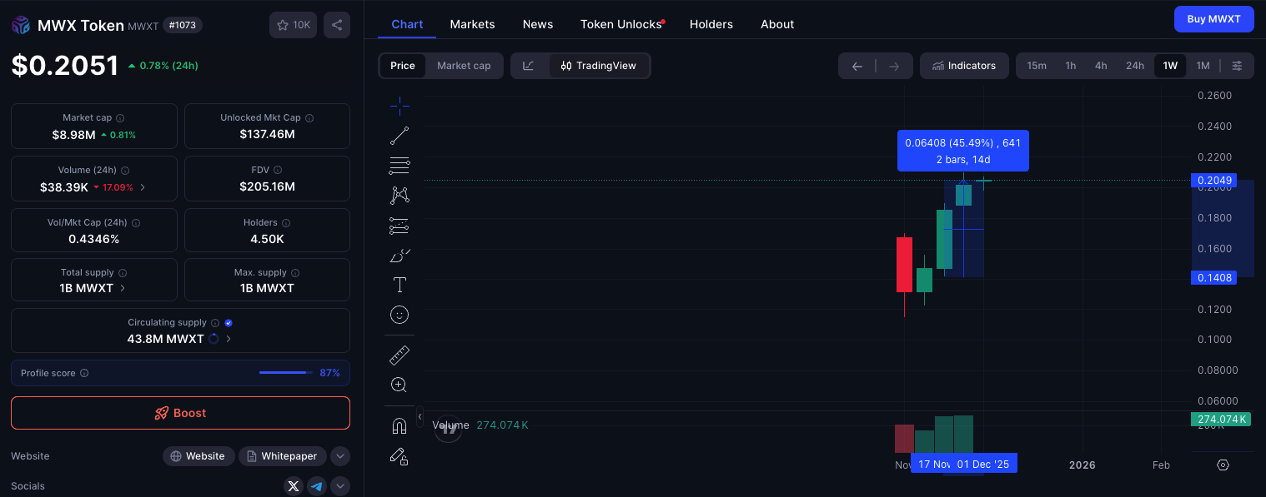
Task: Expand more website links dropdown
Action: pyautogui.click(x=340, y=456)
